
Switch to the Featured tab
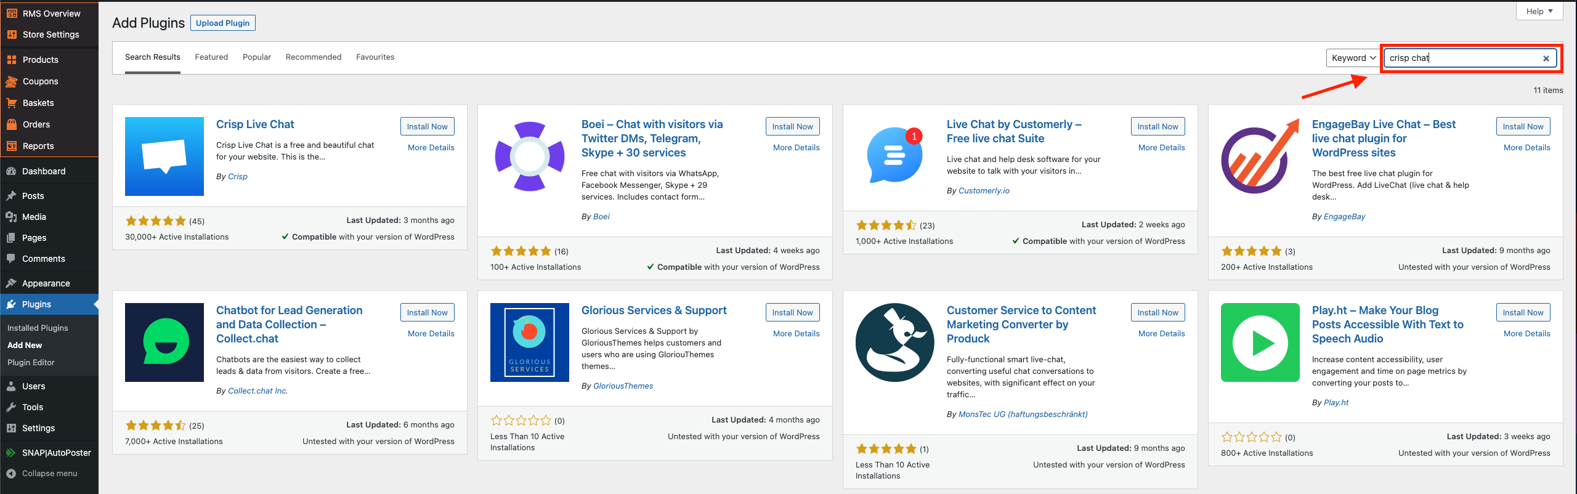[211, 57]
